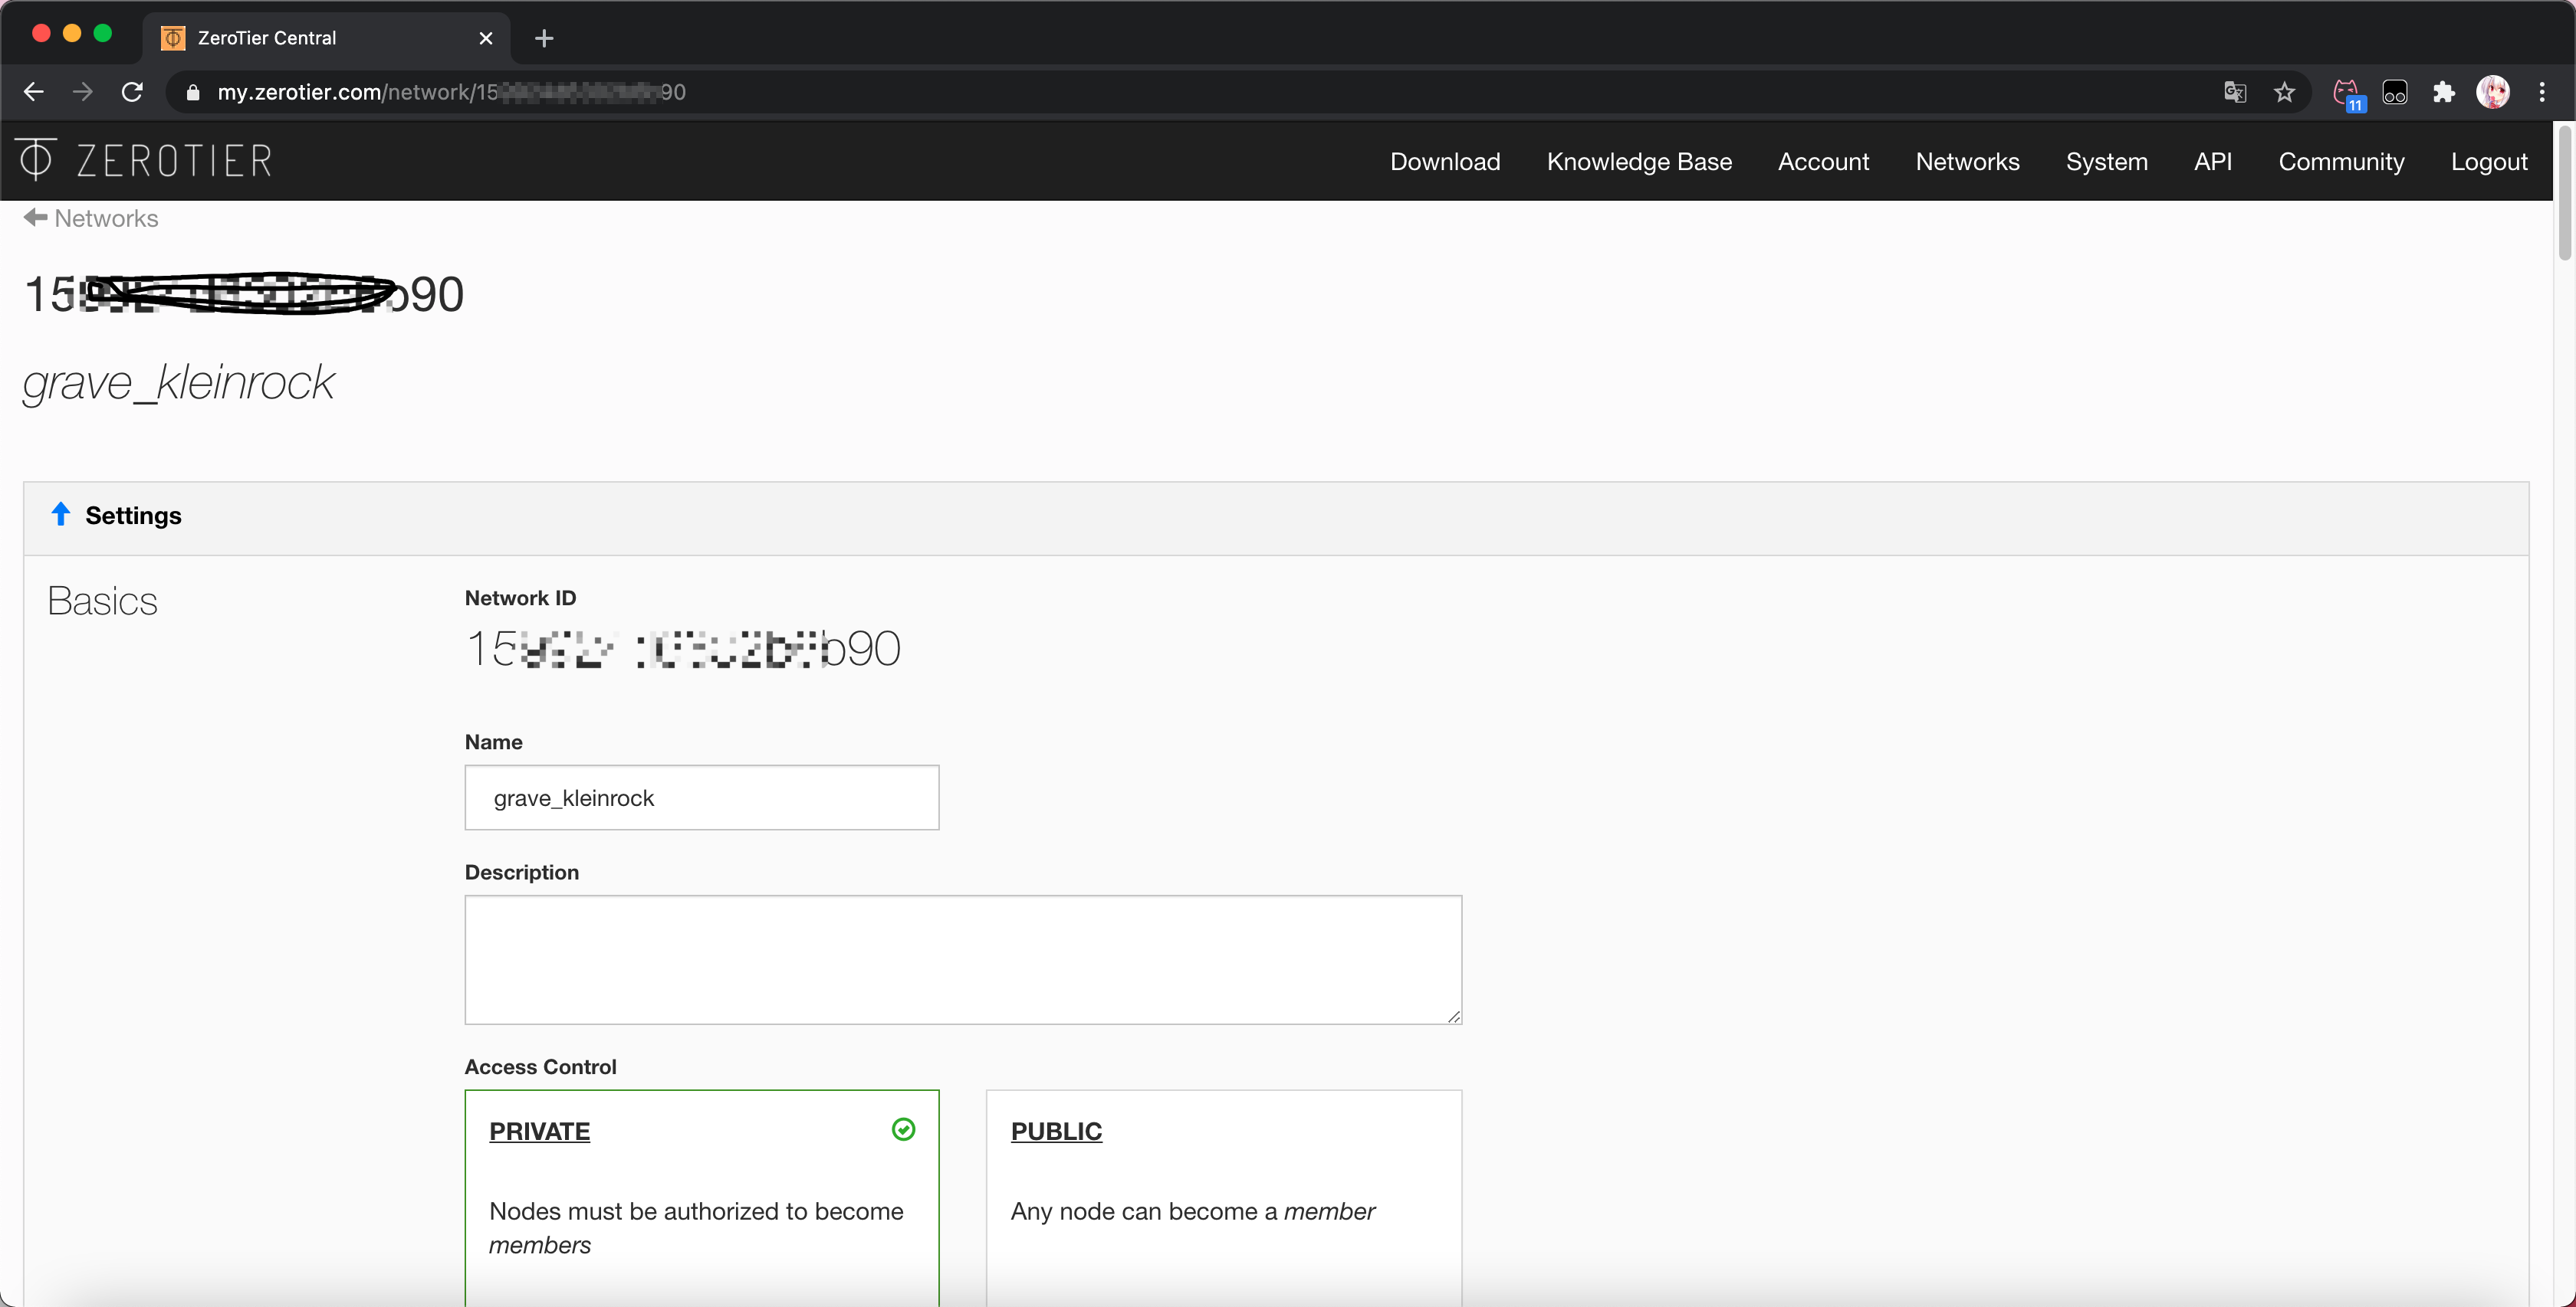This screenshot has width=2576, height=1307.
Task: Open the Account nav menu item
Action: [x=1823, y=162]
